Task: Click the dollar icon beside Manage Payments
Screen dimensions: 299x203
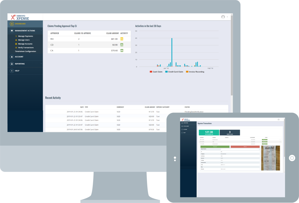Action: pyautogui.click(x=16, y=36)
